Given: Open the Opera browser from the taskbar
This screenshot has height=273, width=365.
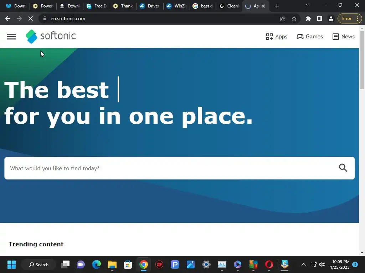Looking at the screenshot, I should (x=269, y=264).
